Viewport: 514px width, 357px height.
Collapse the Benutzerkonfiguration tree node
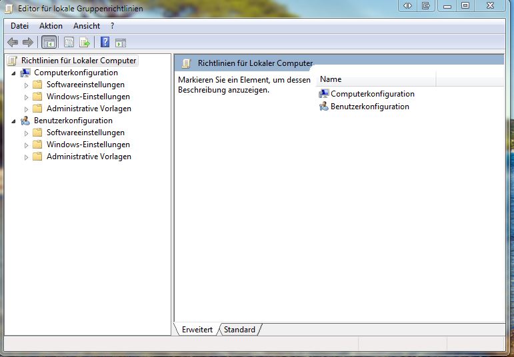coord(13,121)
